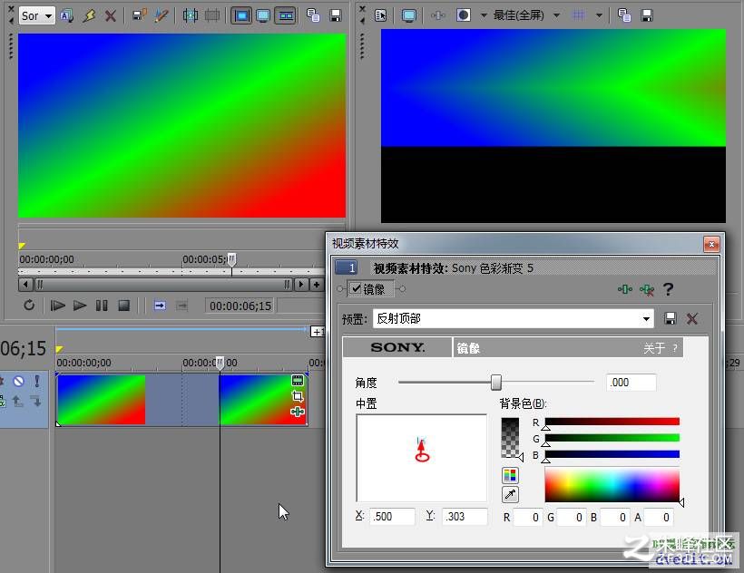Toggle the split dual-screen view button in trimmer
This screenshot has width=744, height=573.
(286, 15)
